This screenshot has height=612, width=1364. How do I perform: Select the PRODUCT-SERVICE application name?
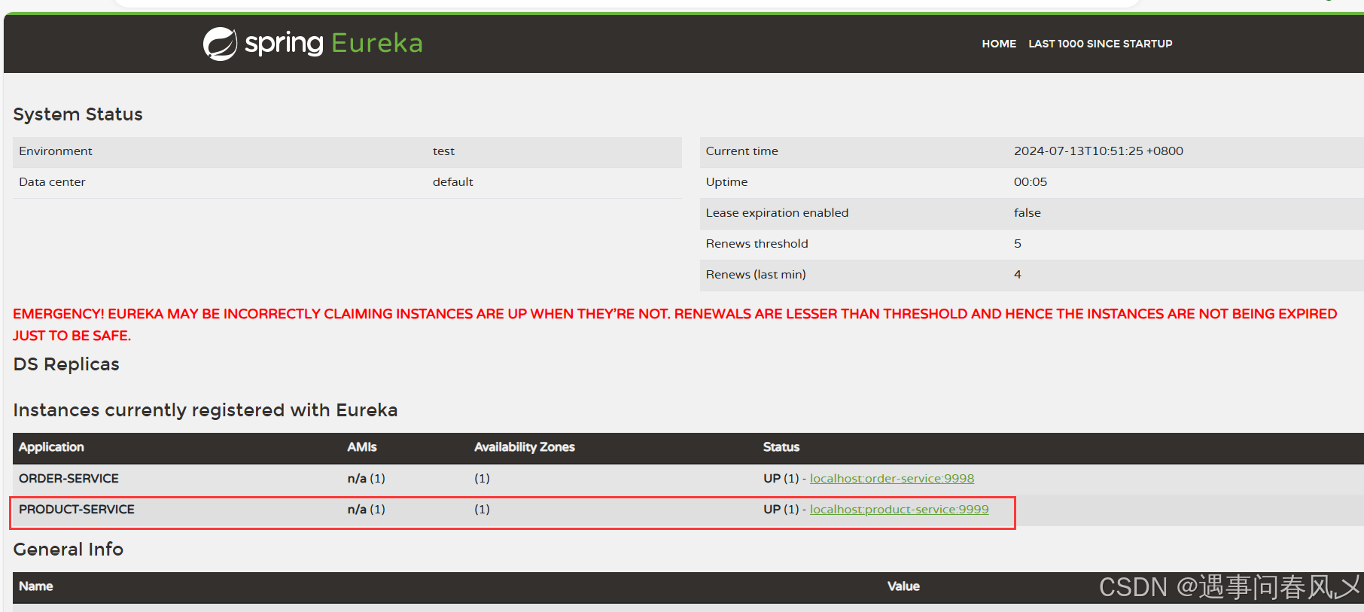[x=77, y=510]
